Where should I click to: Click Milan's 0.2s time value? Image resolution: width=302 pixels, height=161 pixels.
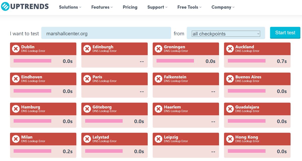tap(67, 151)
